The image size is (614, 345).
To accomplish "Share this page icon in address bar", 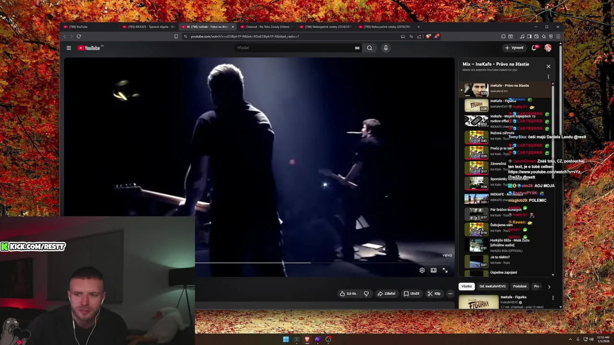I will [x=419, y=36].
